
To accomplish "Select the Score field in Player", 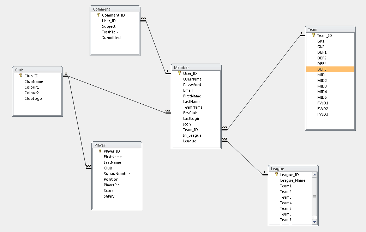I will [x=109, y=191].
